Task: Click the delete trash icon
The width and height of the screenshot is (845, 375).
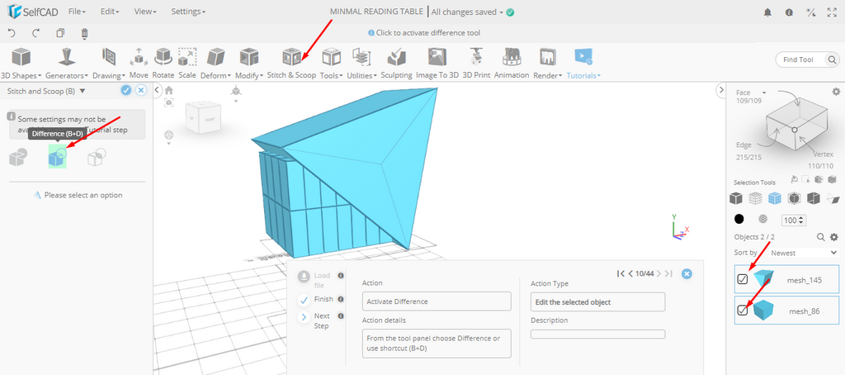Action: tap(84, 33)
